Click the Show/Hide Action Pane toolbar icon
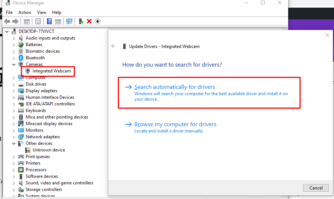The width and height of the screenshot is (334, 199). coord(58,21)
